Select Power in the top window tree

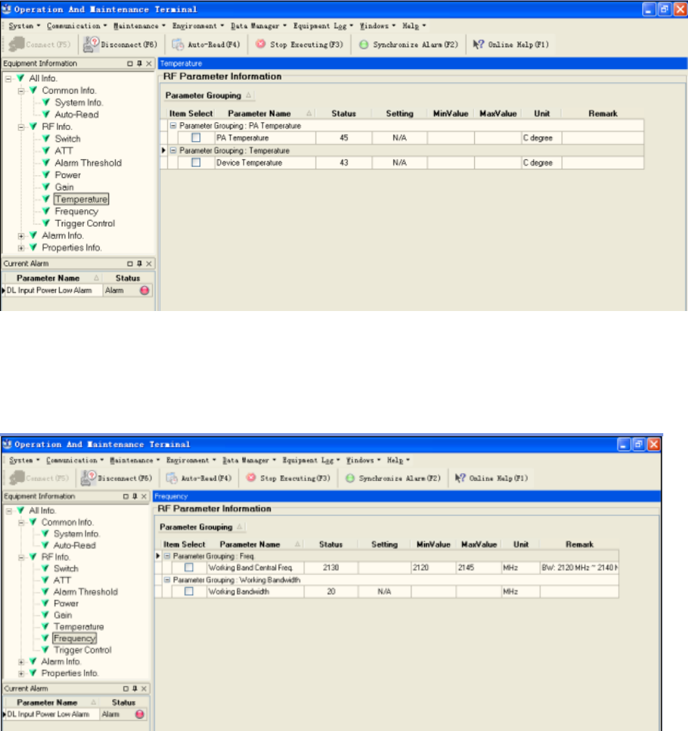pos(68,175)
